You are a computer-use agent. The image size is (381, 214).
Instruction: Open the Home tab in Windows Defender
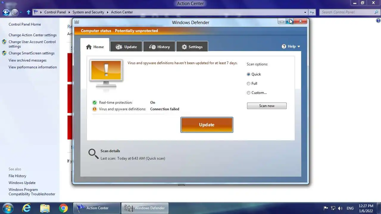[95, 47]
